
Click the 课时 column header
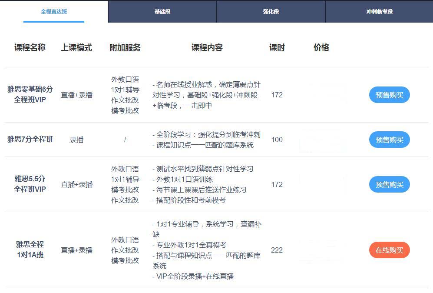(277, 48)
